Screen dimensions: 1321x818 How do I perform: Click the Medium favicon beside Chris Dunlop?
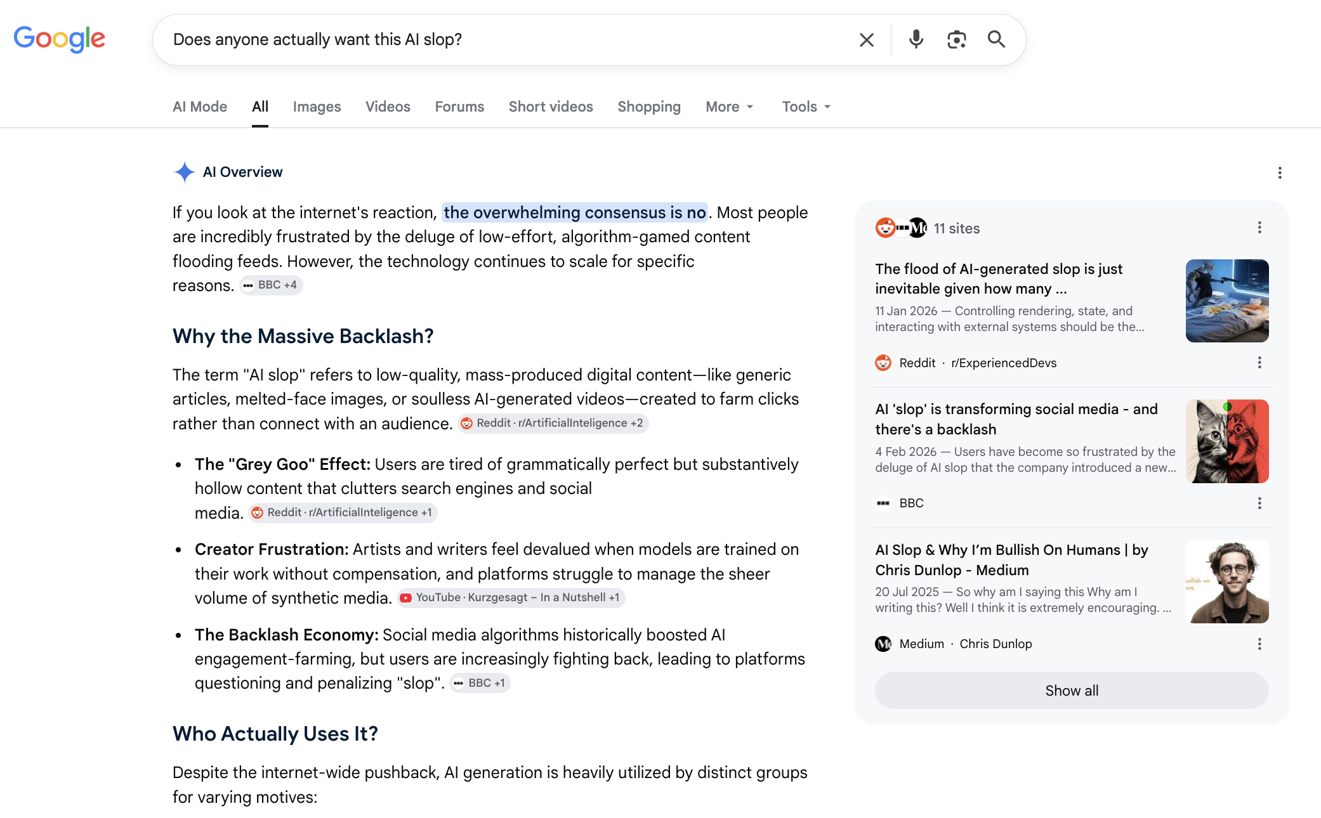point(883,644)
